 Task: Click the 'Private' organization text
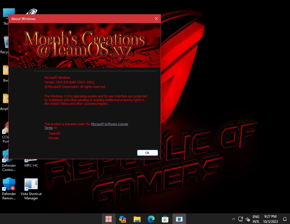(54, 138)
